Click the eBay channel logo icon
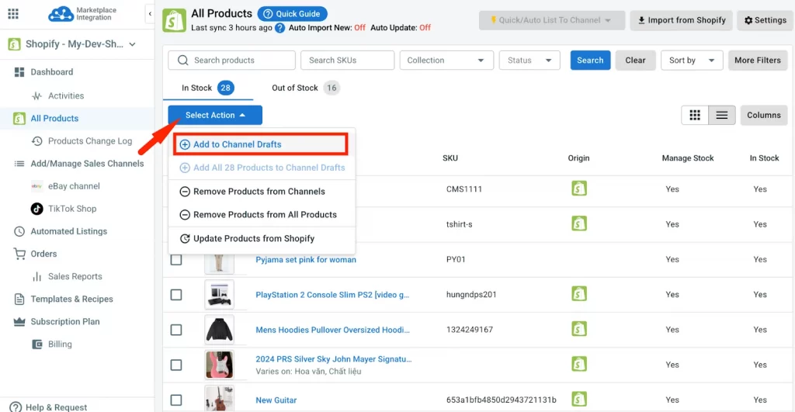This screenshot has width=795, height=412. click(36, 186)
